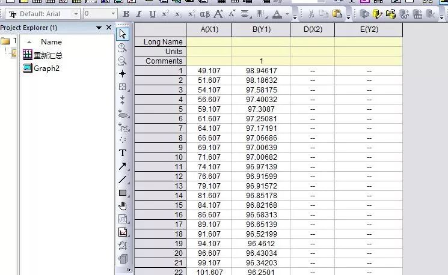Click the Long Name row label
Image resolution: width=448 pixels, height=275 pixels.
tap(161, 42)
